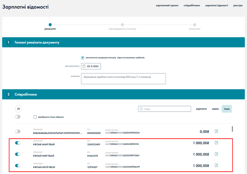Select the 'зарплата' payment type
Viewport: 247px width, 174px height.
tap(201, 109)
